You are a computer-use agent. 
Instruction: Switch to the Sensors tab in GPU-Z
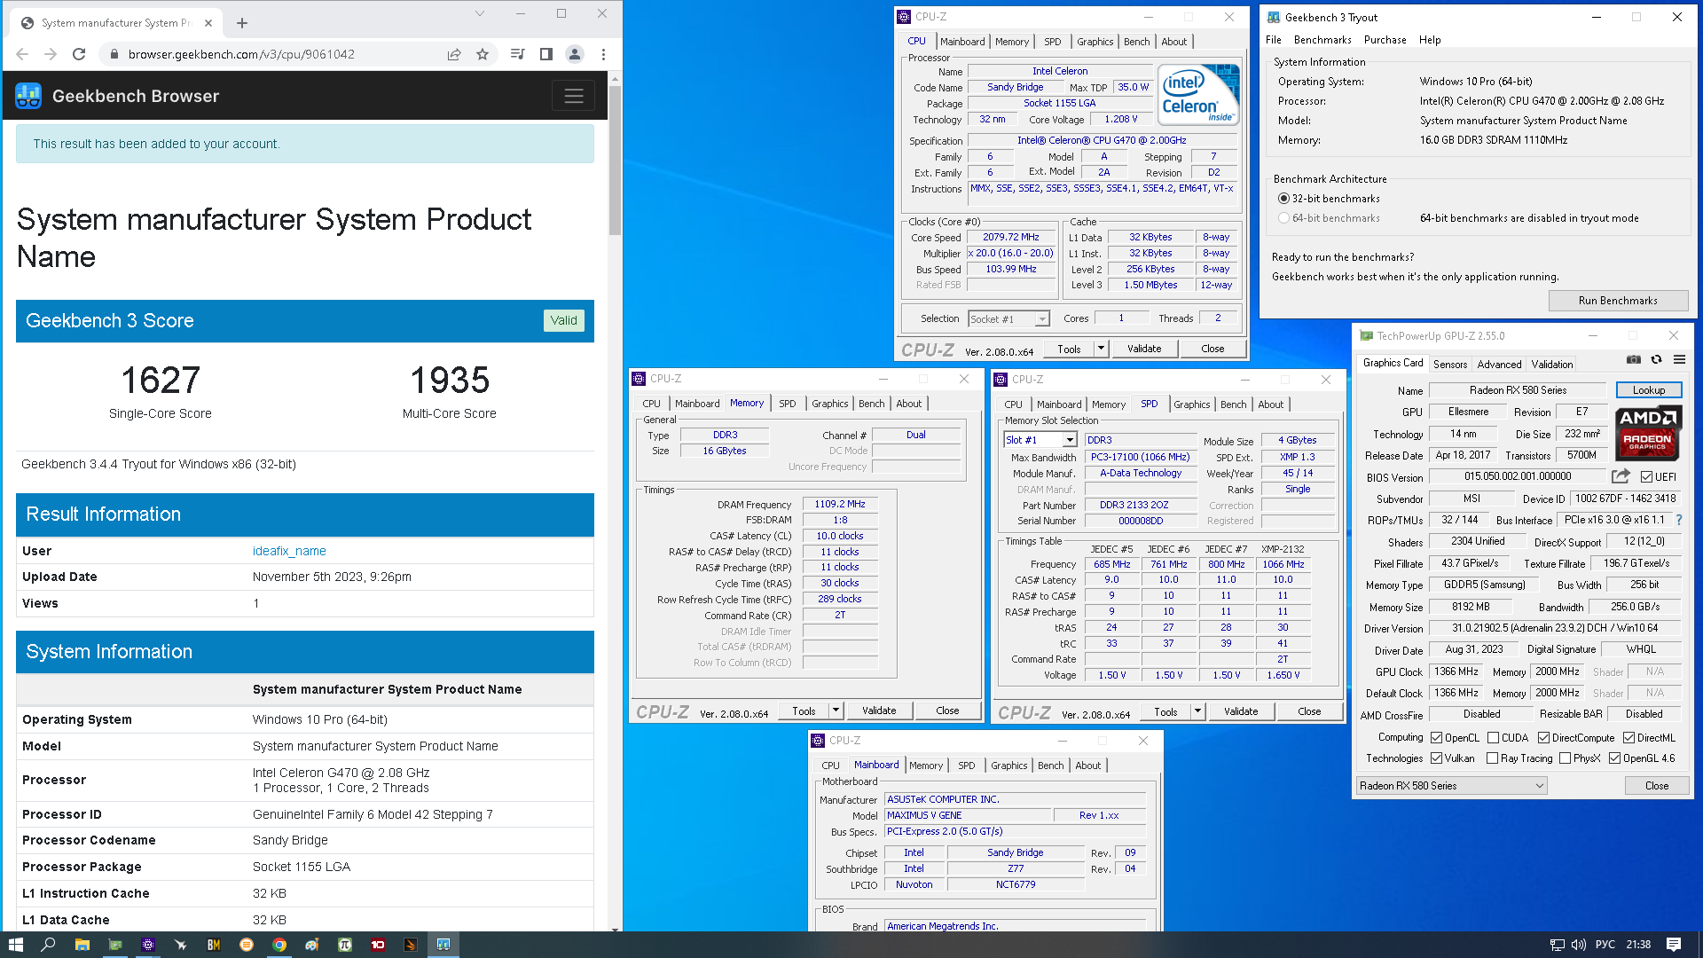click(1449, 365)
